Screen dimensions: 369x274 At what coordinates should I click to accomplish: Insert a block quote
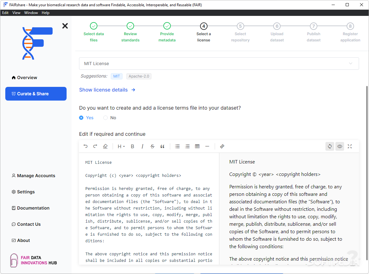pos(162,146)
